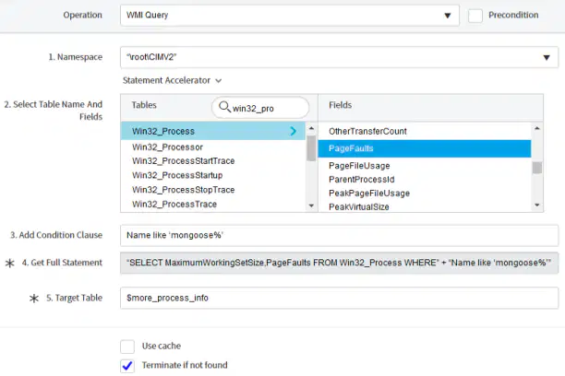Screen dimensions: 565x376
Task: Select OtherTransferCount field
Action: point(367,132)
